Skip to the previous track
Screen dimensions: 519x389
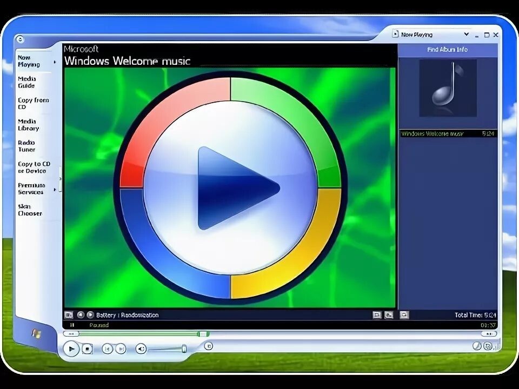tap(107, 348)
